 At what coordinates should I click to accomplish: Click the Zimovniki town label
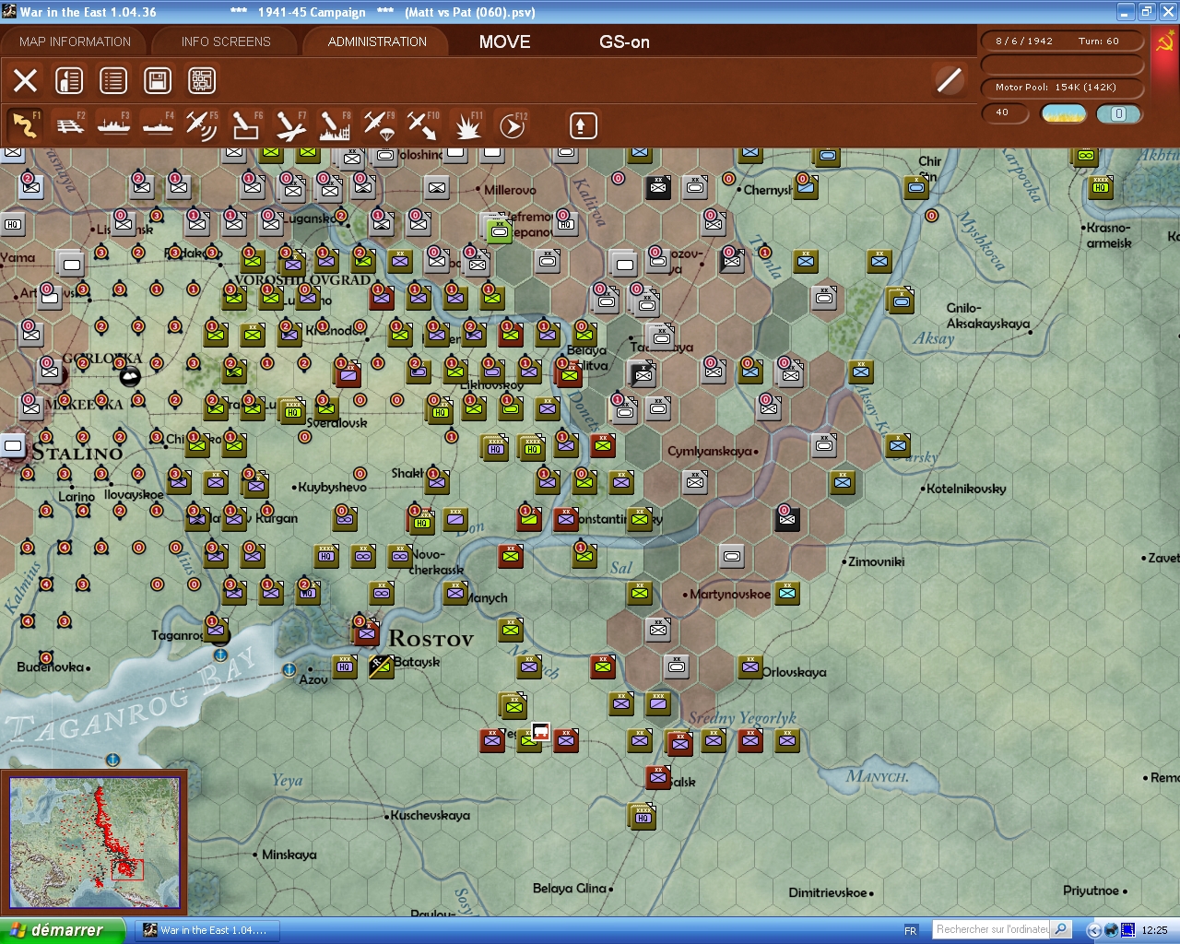tap(876, 560)
